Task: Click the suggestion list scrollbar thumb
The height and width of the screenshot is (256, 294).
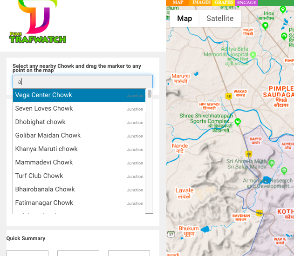Action: 150,94
